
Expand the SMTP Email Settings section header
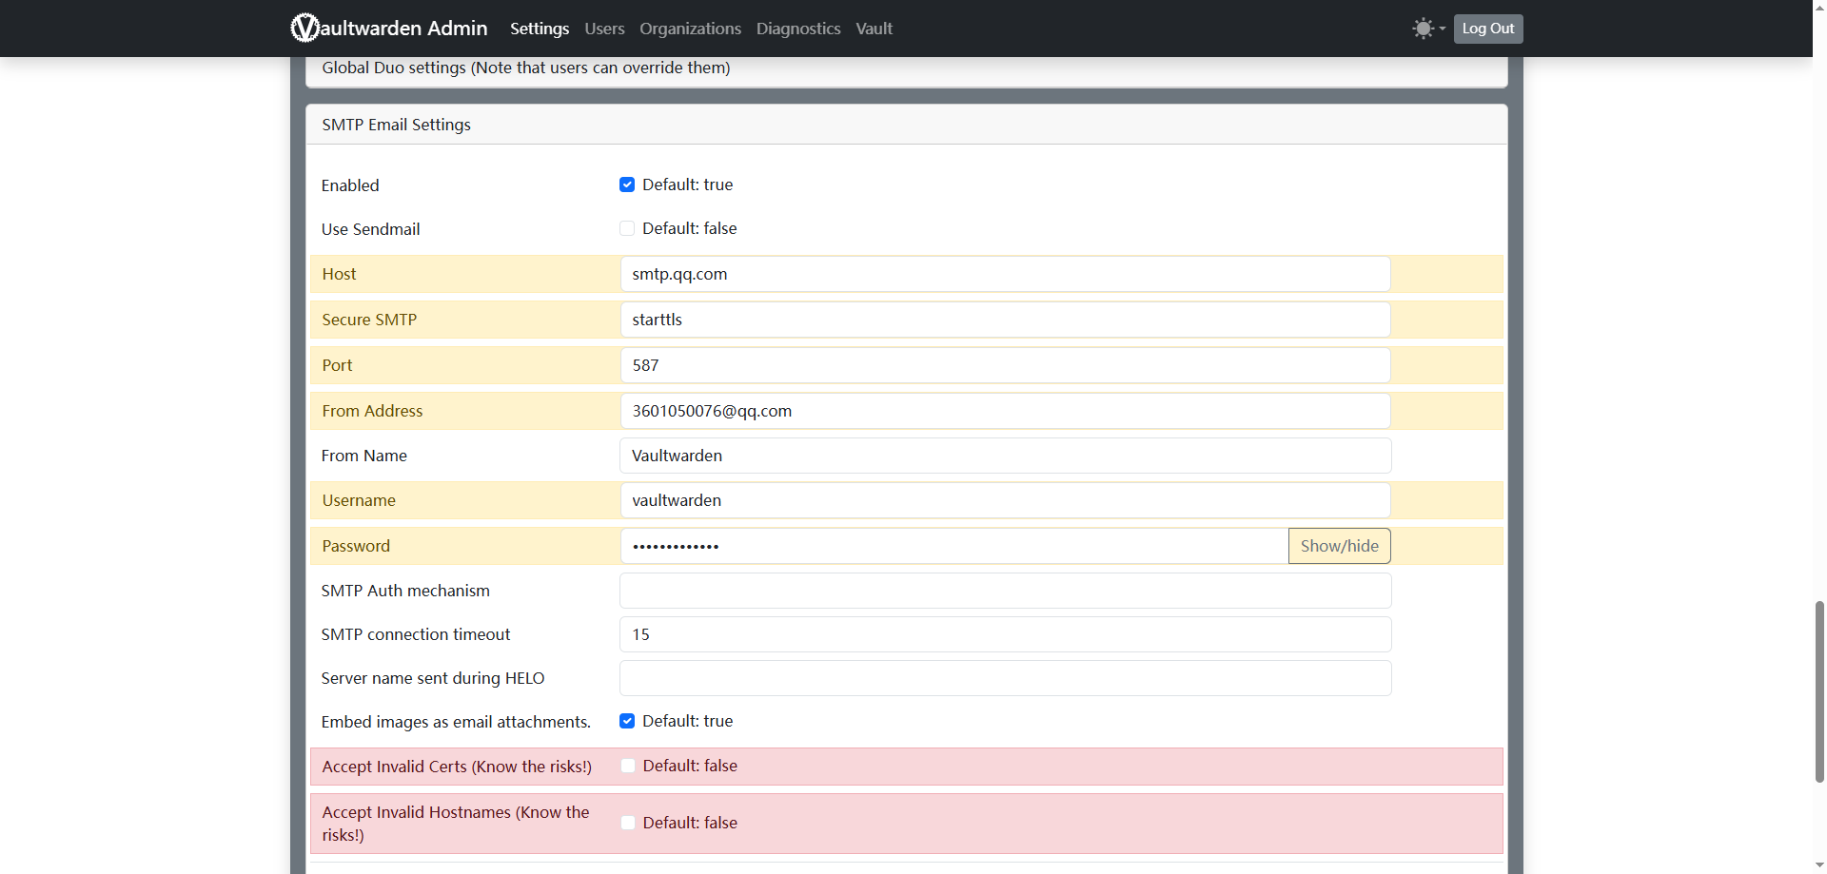tap(396, 125)
